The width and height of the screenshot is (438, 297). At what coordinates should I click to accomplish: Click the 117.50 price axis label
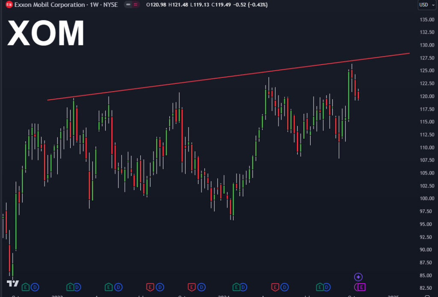click(x=427, y=109)
